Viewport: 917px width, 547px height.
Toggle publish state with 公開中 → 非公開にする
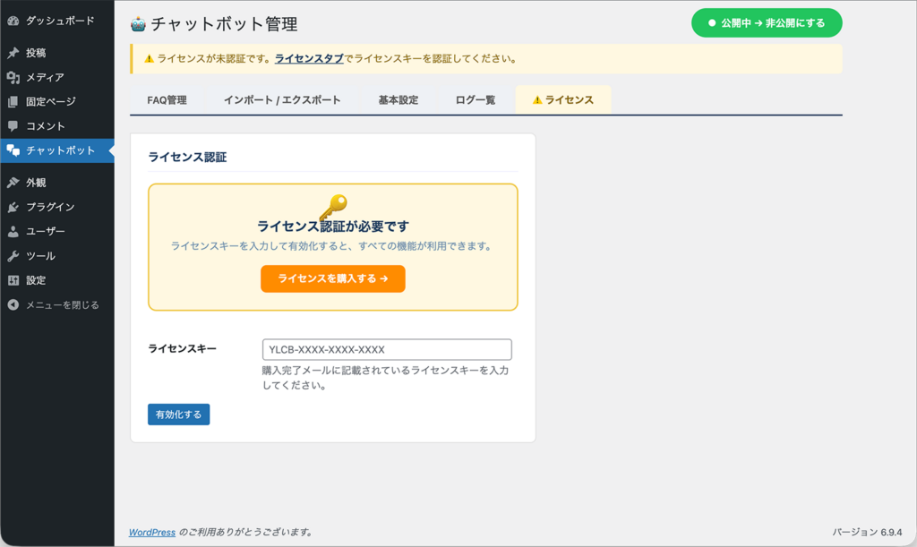(x=765, y=22)
